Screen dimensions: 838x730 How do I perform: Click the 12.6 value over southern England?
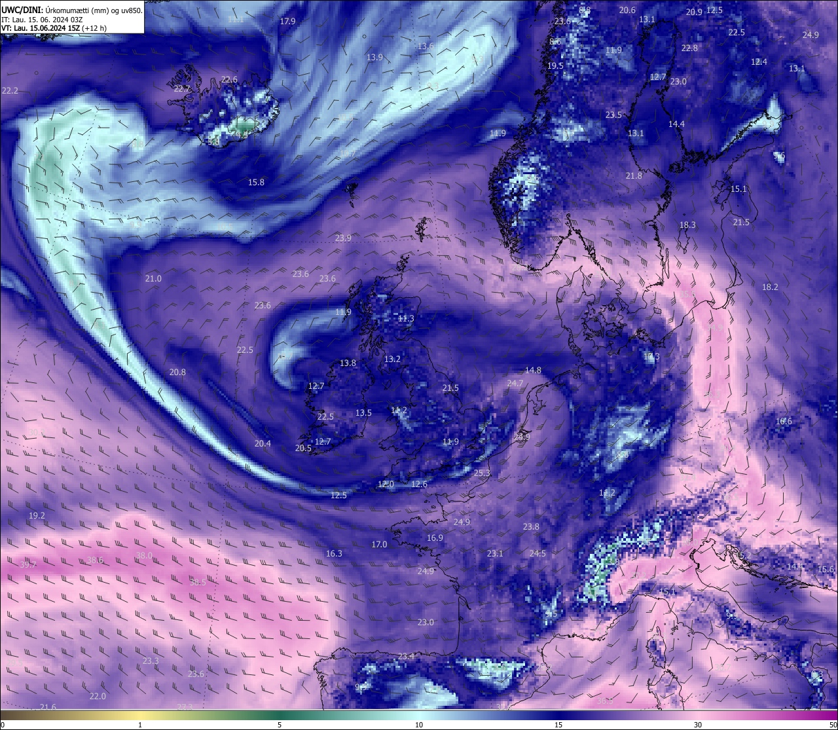[419, 484]
